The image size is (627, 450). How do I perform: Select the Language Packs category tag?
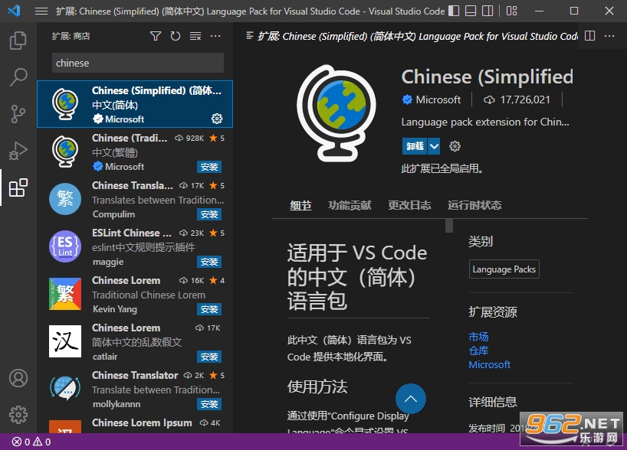click(x=504, y=269)
